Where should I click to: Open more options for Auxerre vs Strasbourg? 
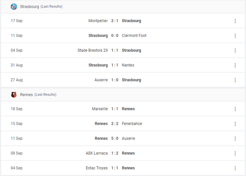235,80
